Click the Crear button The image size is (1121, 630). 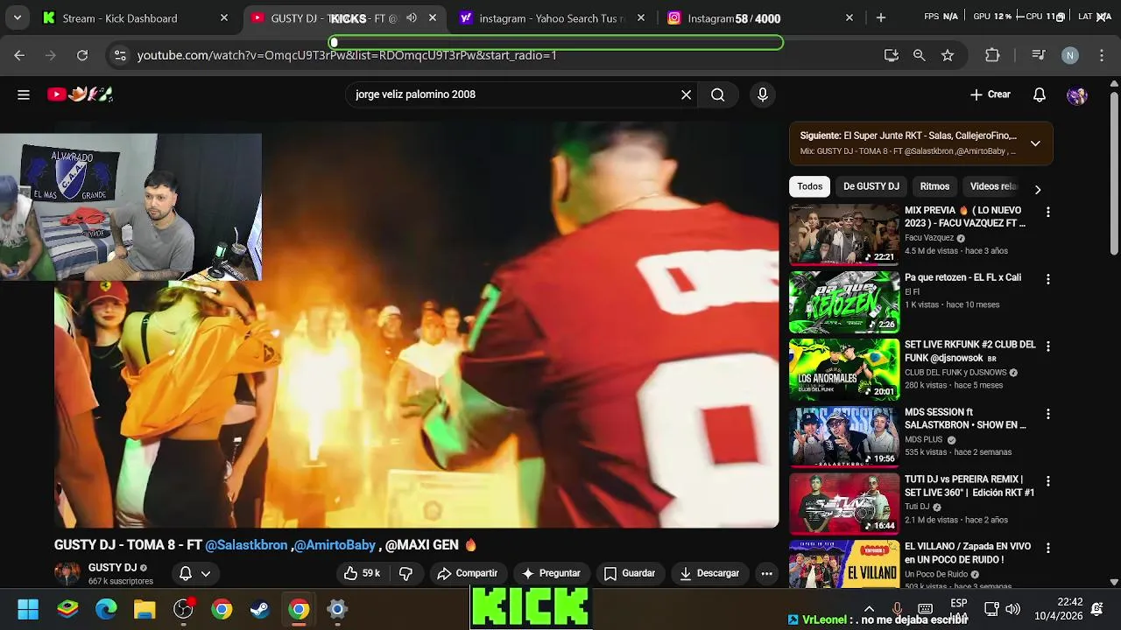991,94
